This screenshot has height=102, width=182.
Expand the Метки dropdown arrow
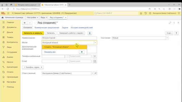pos(95,43)
